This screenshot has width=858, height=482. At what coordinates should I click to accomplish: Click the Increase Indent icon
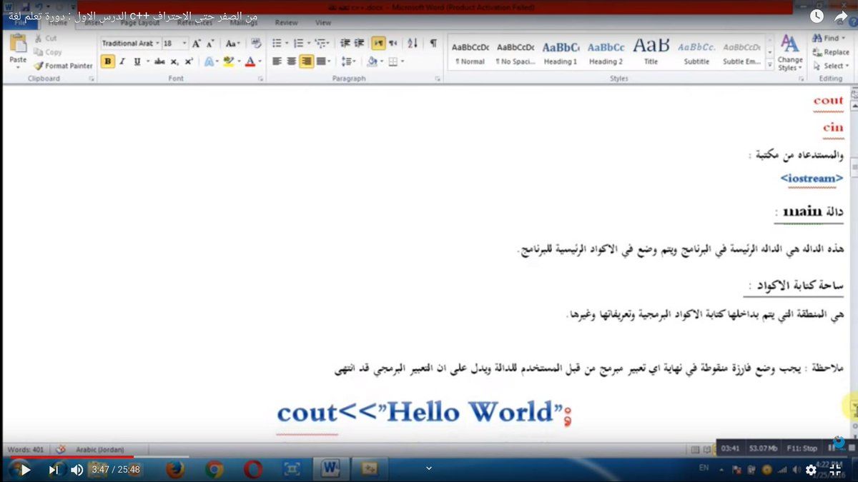[359, 44]
